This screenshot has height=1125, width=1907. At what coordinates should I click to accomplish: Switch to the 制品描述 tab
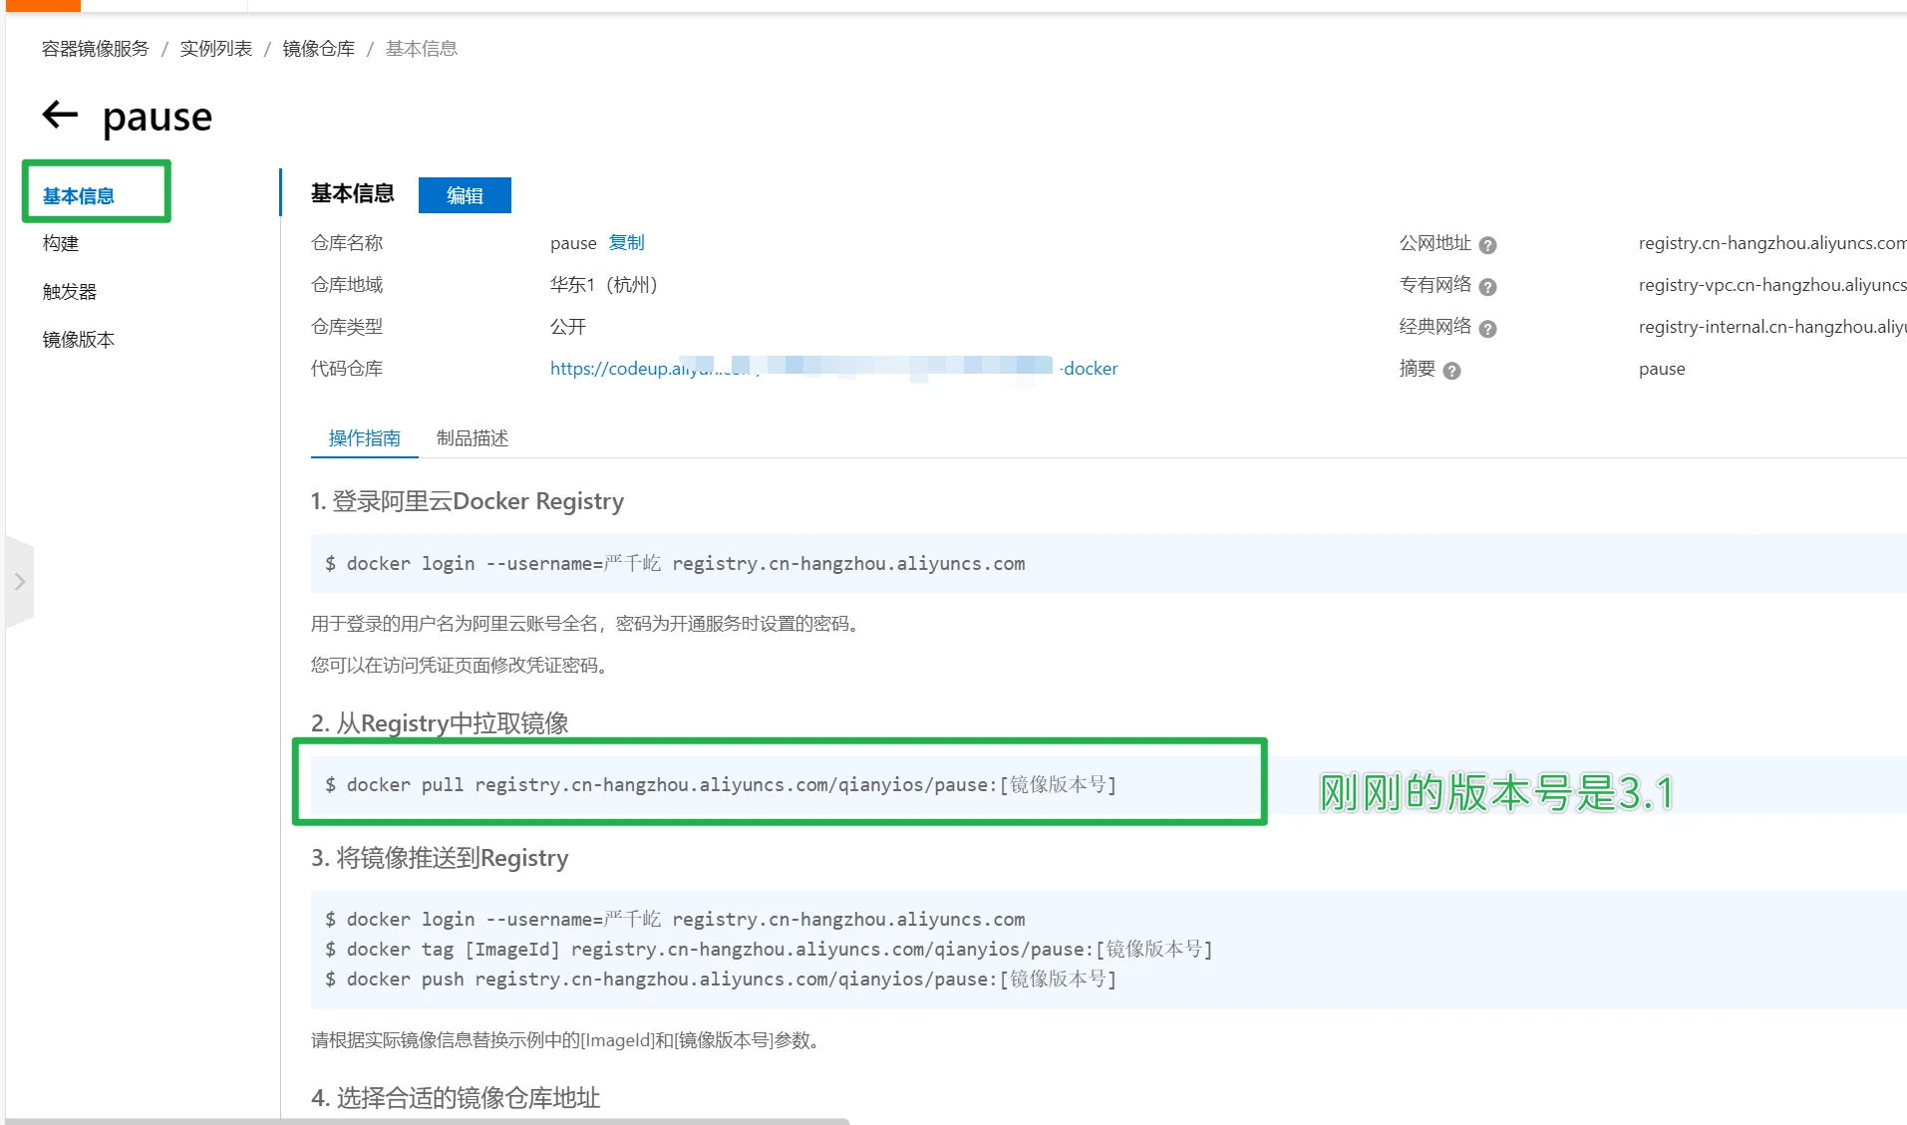coord(473,438)
